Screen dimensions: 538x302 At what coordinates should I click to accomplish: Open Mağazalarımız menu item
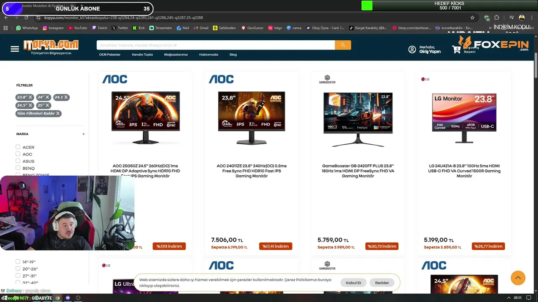[x=176, y=55]
